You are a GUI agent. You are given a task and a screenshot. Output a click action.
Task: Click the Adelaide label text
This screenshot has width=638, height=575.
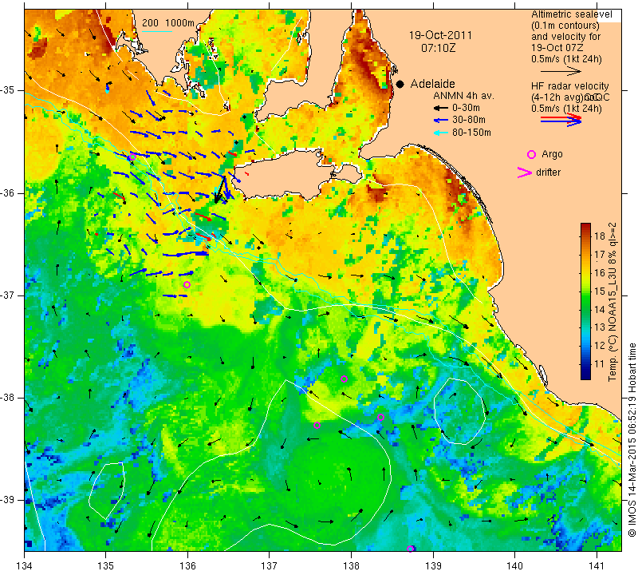tap(432, 84)
